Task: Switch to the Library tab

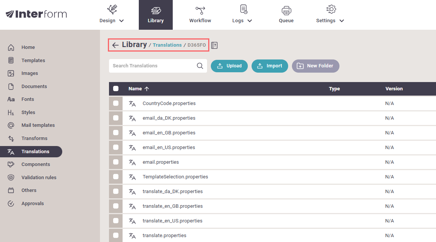Action: pyautogui.click(x=155, y=15)
